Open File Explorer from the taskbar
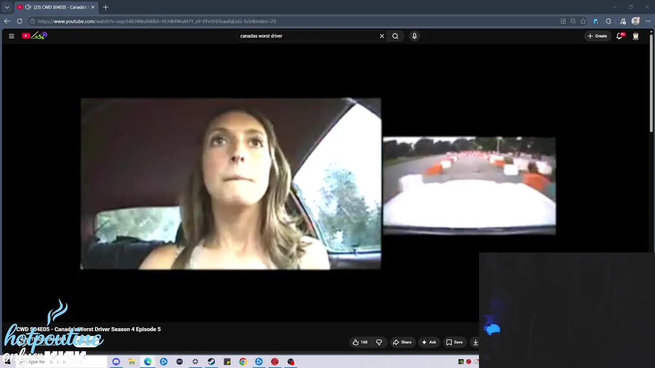The width and height of the screenshot is (655, 368). click(132, 362)
